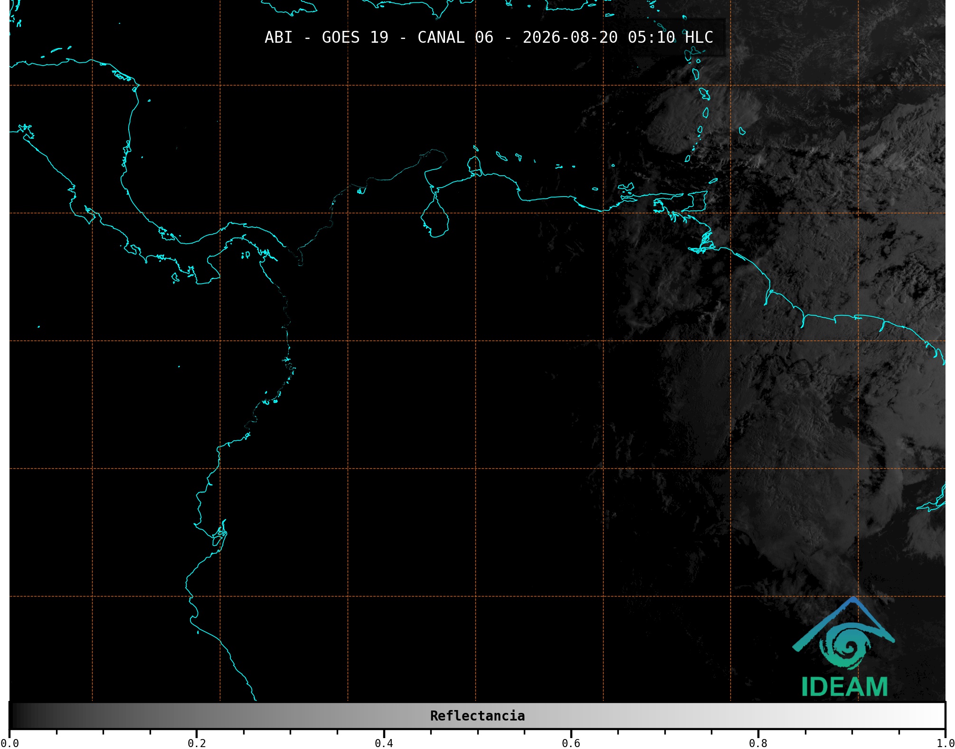Click the colorbar tick label '0.8'
The image size is (955, 749).
(x=758, y=743)
